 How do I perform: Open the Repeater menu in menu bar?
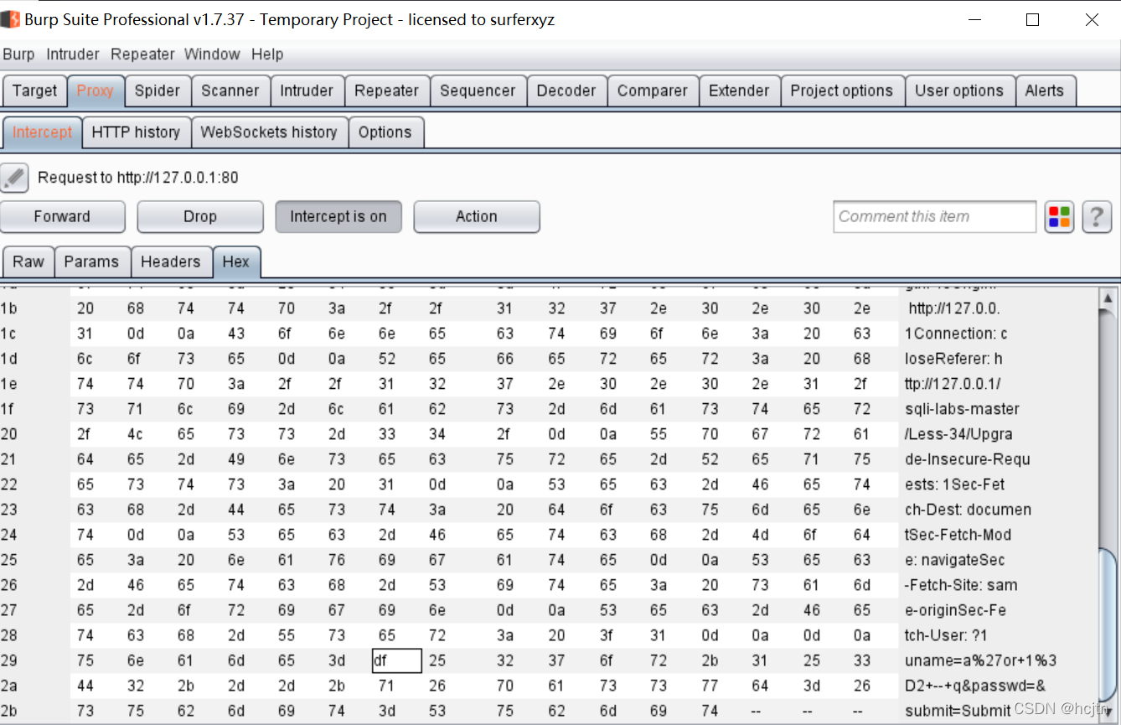[x=142, y=54]
